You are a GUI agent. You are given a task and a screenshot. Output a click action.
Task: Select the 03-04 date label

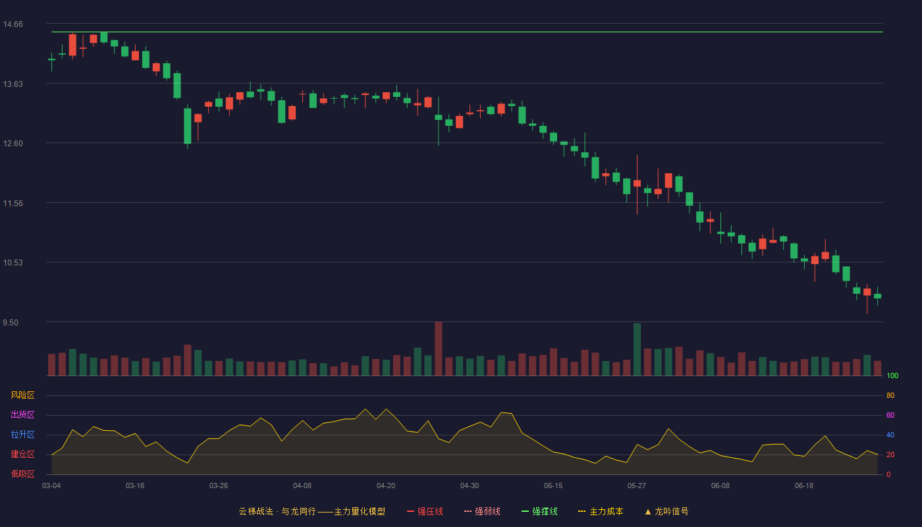51,485
